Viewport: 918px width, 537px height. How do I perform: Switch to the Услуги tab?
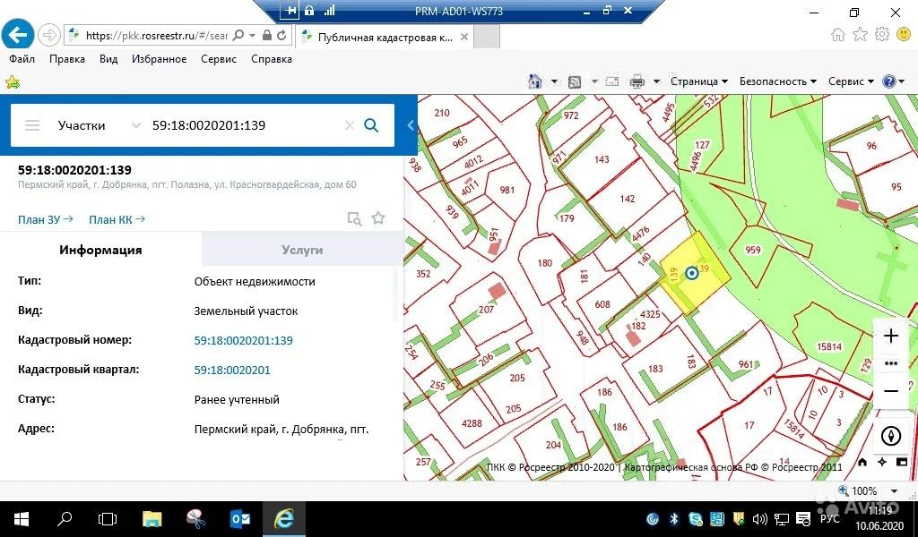point(302,250)
